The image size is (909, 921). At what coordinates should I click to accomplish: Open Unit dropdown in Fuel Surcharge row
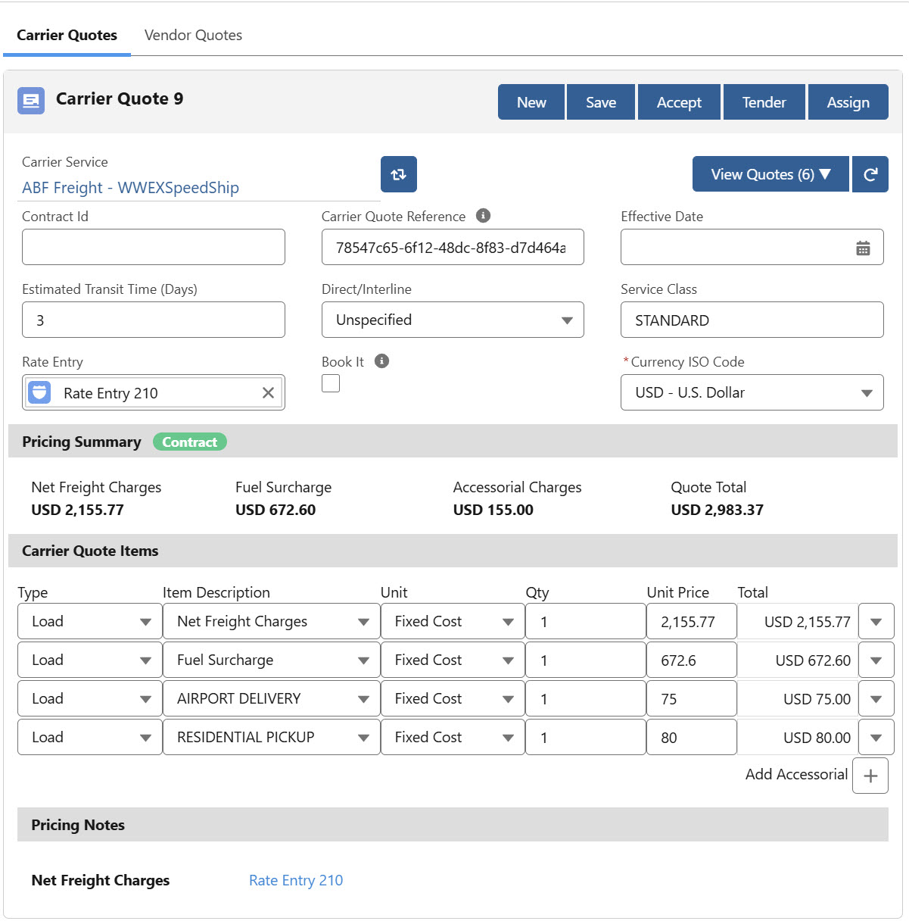pyautogui.click(x=453, y=660)
